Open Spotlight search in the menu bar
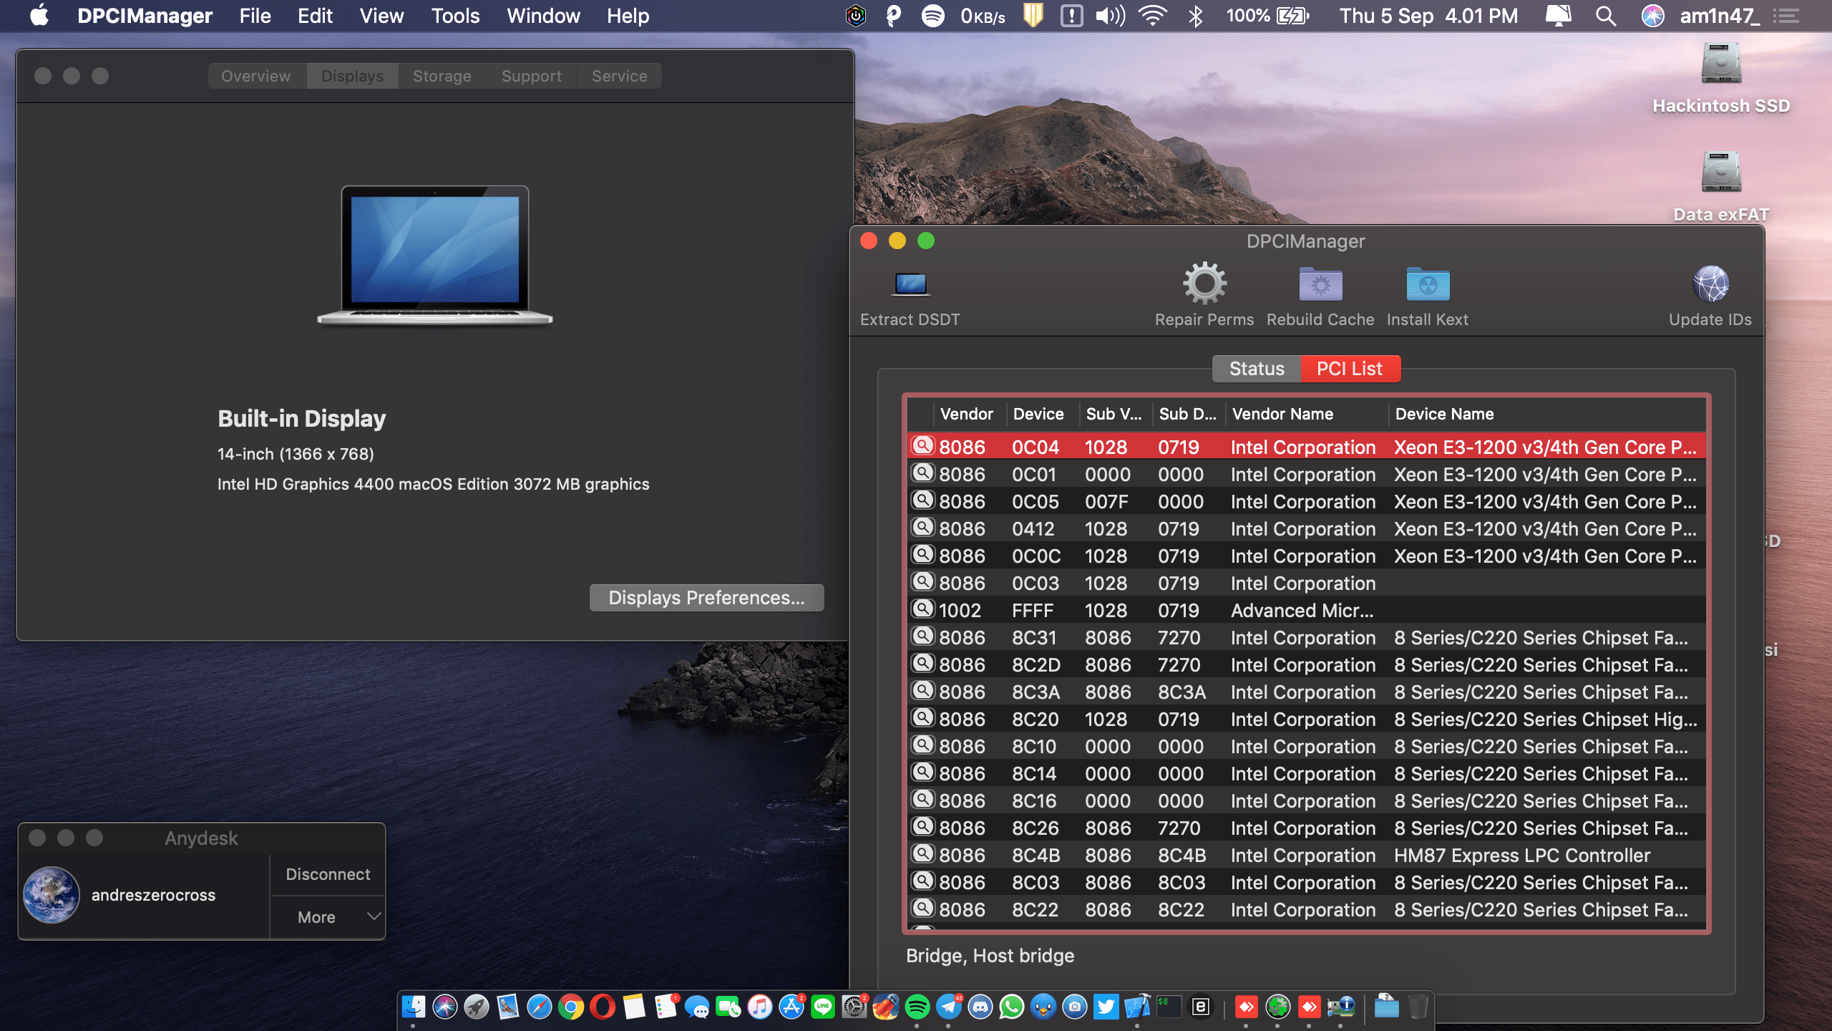This screenshot has width=1832, height=1031. pyautogui.click(x=1606, y=16)
